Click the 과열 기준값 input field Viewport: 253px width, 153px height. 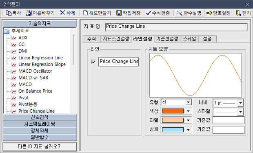(229, 120)
